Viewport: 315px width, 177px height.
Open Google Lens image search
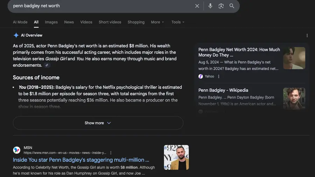point(221,6)
